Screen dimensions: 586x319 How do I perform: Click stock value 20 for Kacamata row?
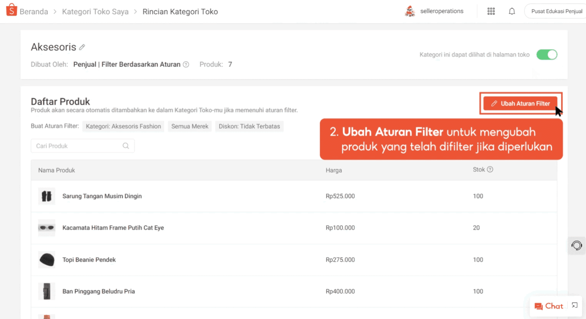476,228
